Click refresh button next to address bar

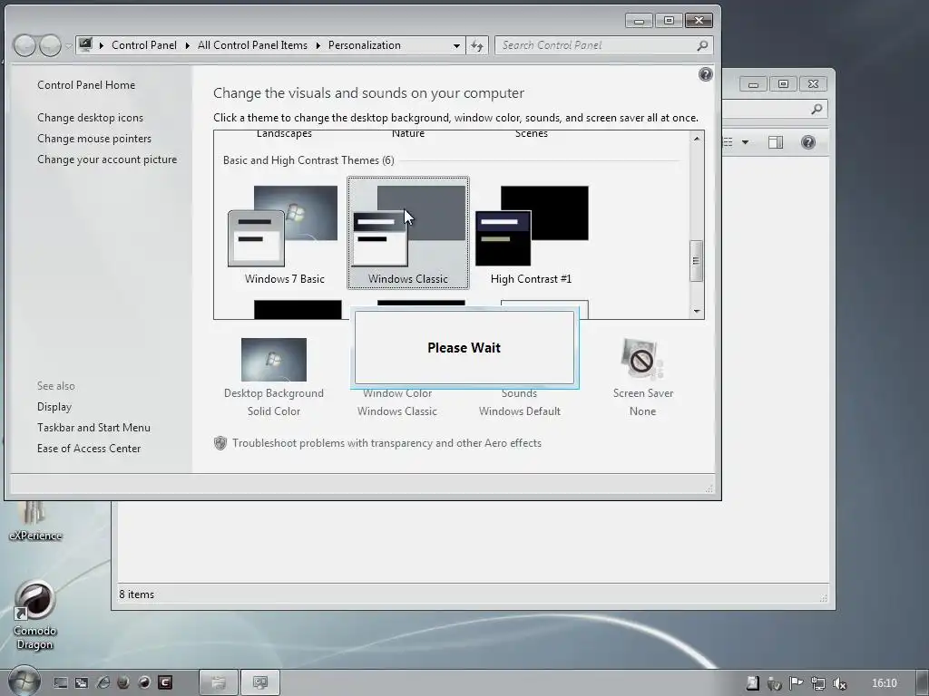point(477,45)
